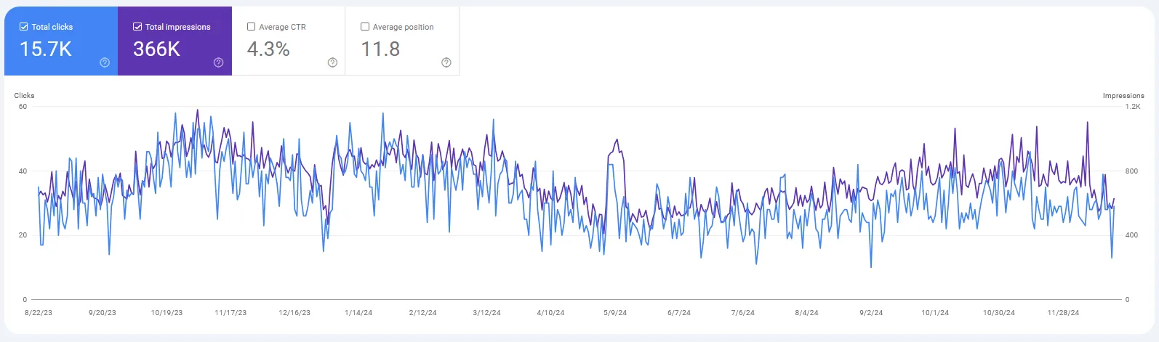Click the 400 impressions axis value
1159x342 pixels.
pos(1131,235)
